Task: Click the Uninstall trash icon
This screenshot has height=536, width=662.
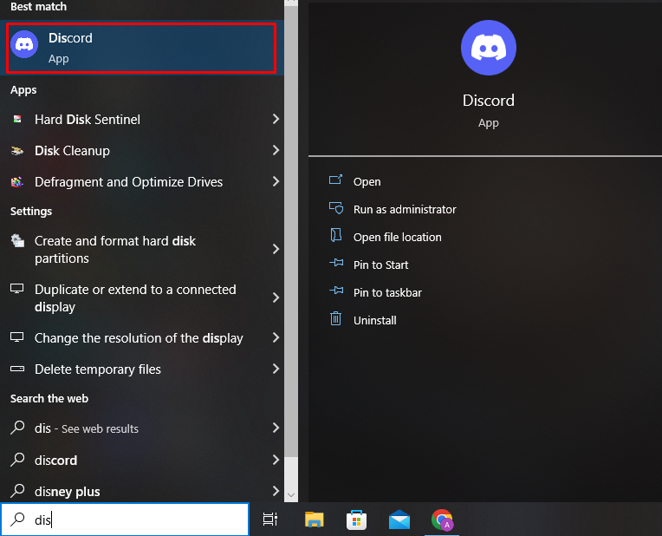Action: coord(335,318)
